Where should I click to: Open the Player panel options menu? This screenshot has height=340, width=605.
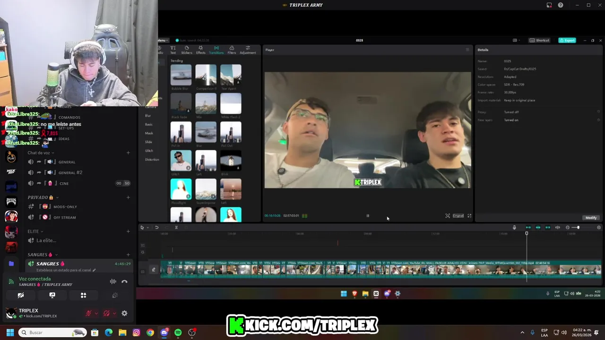pyautogui.click(x=467, y=50)
